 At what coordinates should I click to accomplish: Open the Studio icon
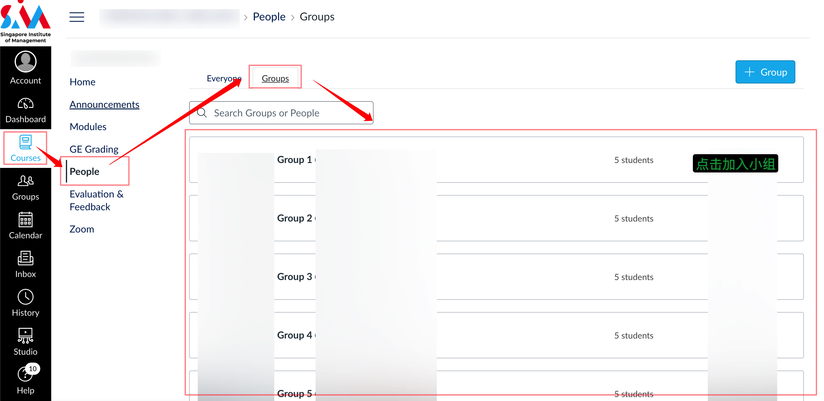[x=26, y=335]
